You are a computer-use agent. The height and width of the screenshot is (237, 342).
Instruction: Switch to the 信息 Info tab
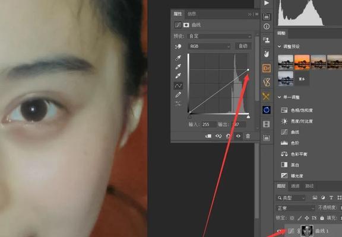coord(192,14)
